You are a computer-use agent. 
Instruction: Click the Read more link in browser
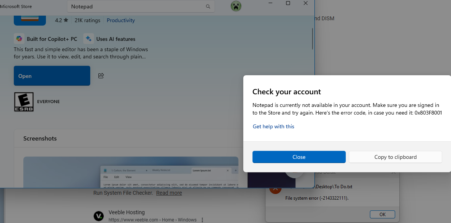(169, 193)
